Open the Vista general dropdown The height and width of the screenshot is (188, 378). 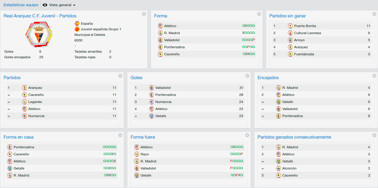pyautogui.click(x=59, y=5)
